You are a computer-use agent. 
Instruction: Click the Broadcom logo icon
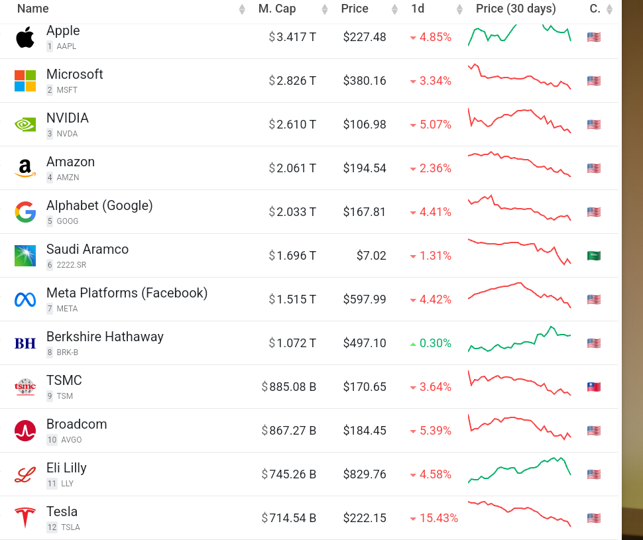click(25, 431)
